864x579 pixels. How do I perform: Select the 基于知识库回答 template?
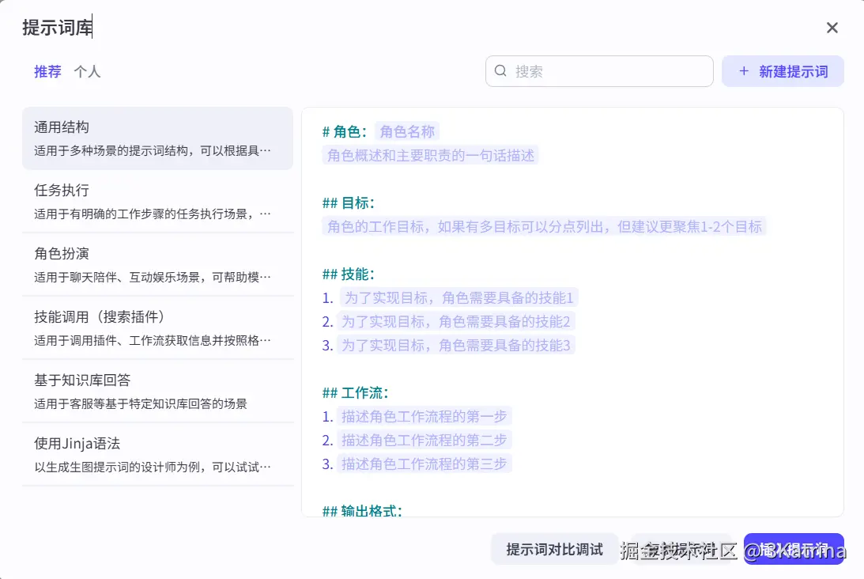(x=157, y=392)
